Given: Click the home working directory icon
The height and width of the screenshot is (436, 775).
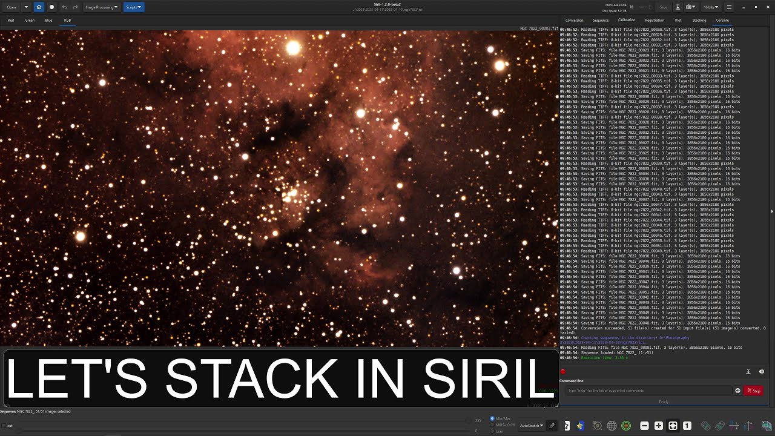Looking at the screenshot, I should 39,7.
